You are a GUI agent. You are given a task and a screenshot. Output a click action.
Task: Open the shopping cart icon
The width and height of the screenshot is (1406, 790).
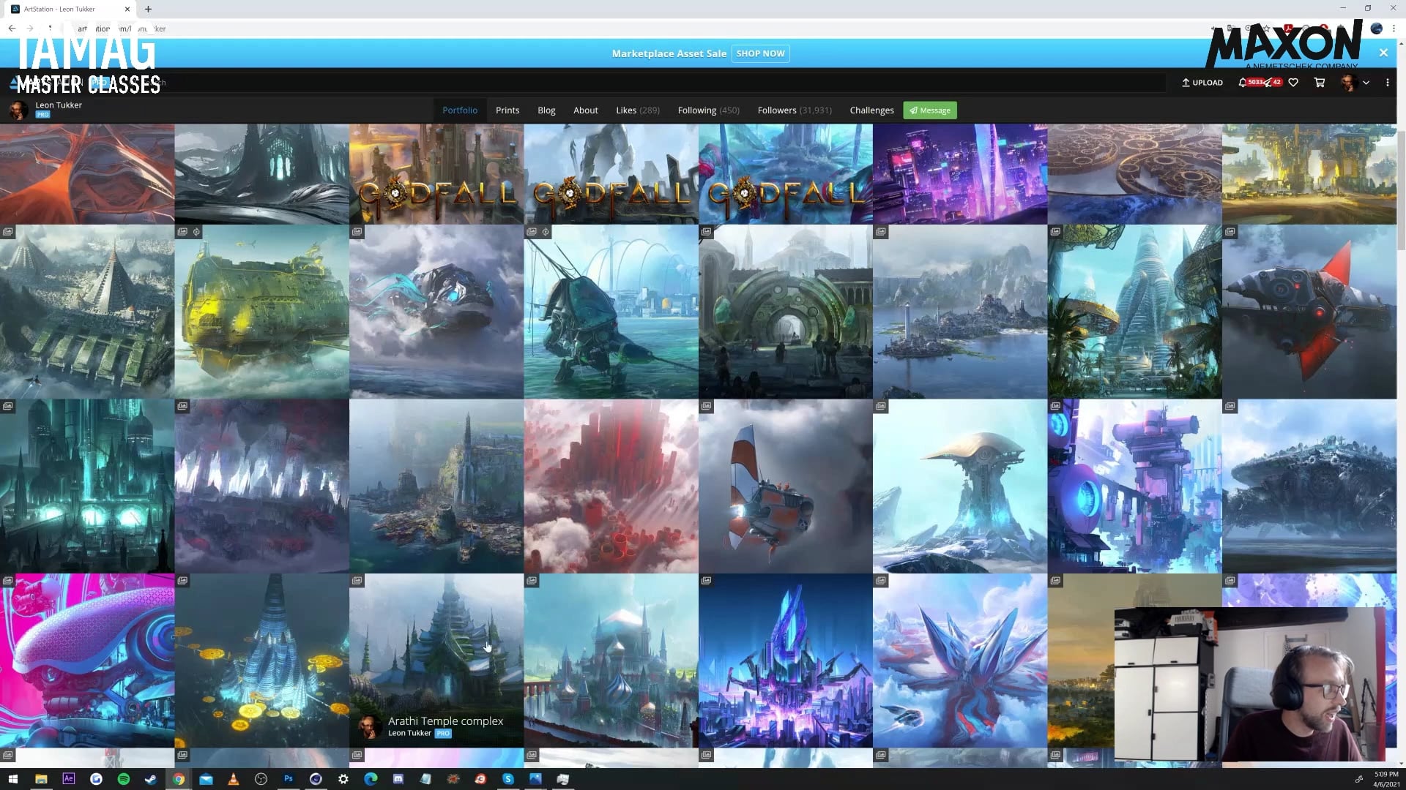[x=1320, y=83]
